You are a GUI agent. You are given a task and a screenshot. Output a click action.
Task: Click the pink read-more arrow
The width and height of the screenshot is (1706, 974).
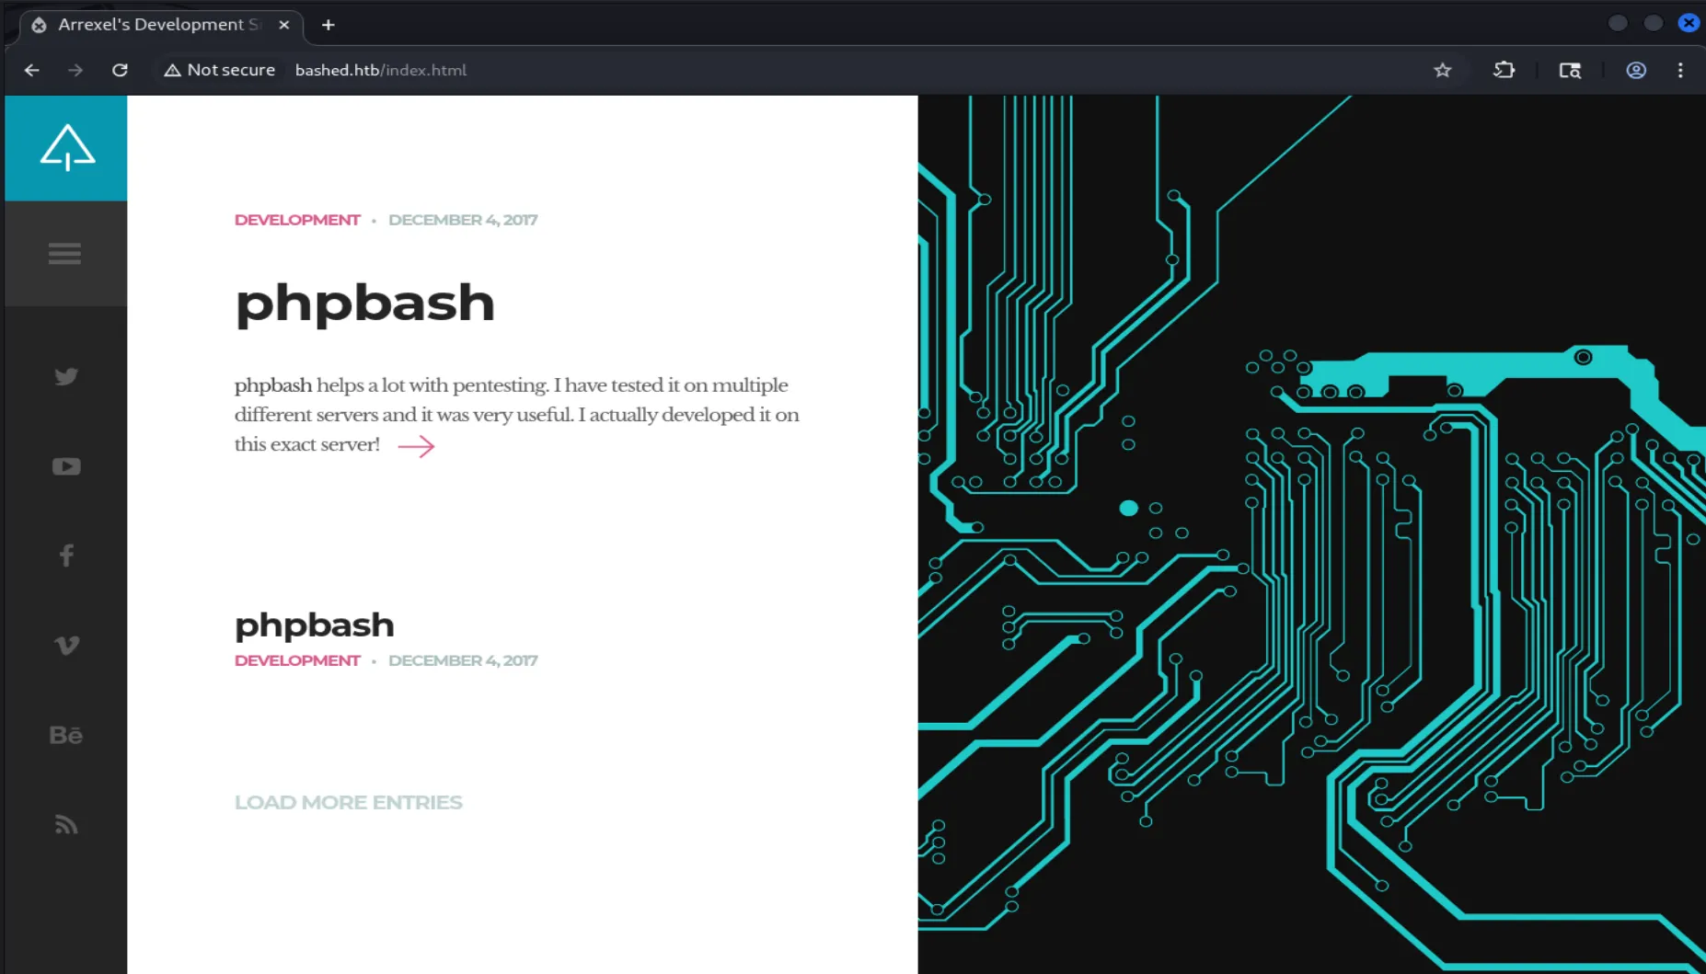tap(416, 446)
